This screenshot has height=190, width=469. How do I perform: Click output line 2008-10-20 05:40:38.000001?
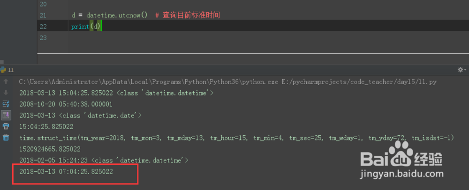(x=66, y=104)
